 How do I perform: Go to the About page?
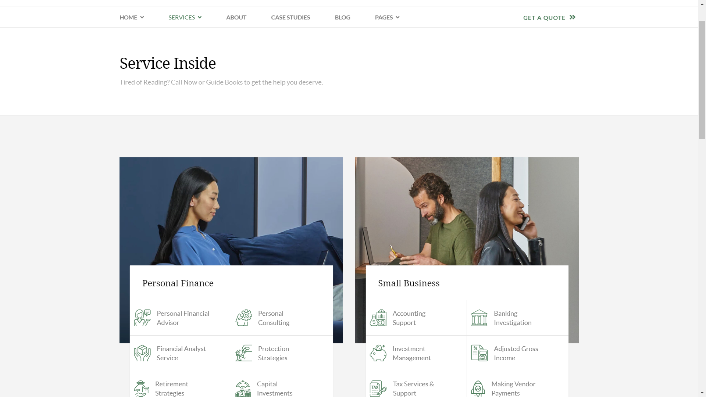236,17
